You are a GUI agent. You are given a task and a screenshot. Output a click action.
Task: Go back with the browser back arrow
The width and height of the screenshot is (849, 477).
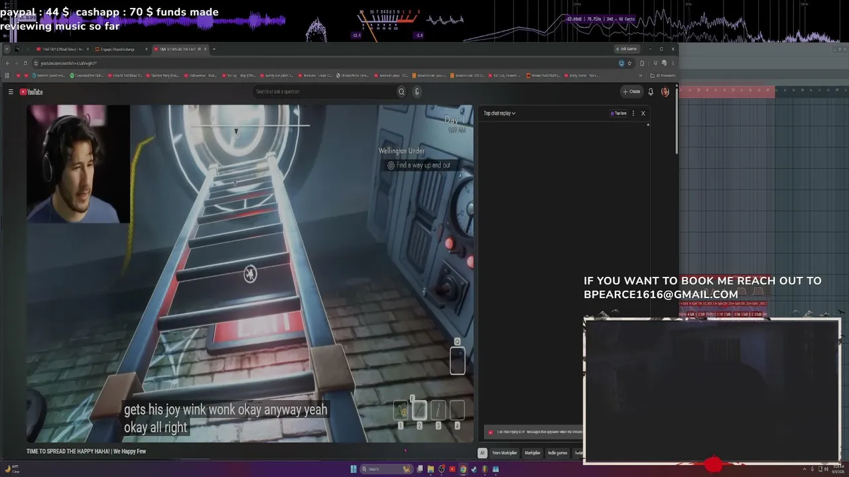[7, 63]
